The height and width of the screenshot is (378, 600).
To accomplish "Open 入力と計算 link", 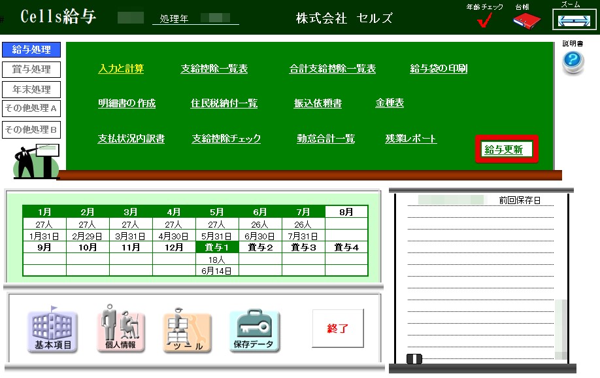I will (121, 69).
